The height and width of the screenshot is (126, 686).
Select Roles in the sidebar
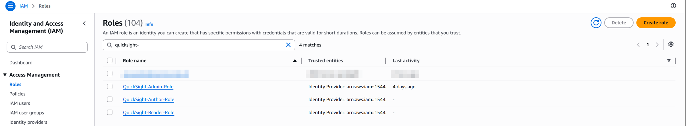click(15, 85)
